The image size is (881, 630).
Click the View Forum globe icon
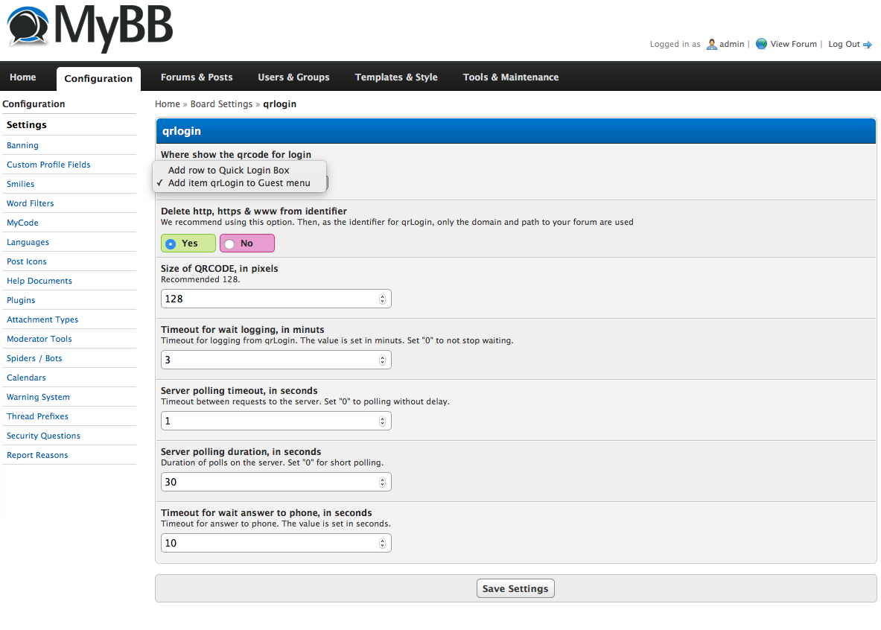point(761,44)
